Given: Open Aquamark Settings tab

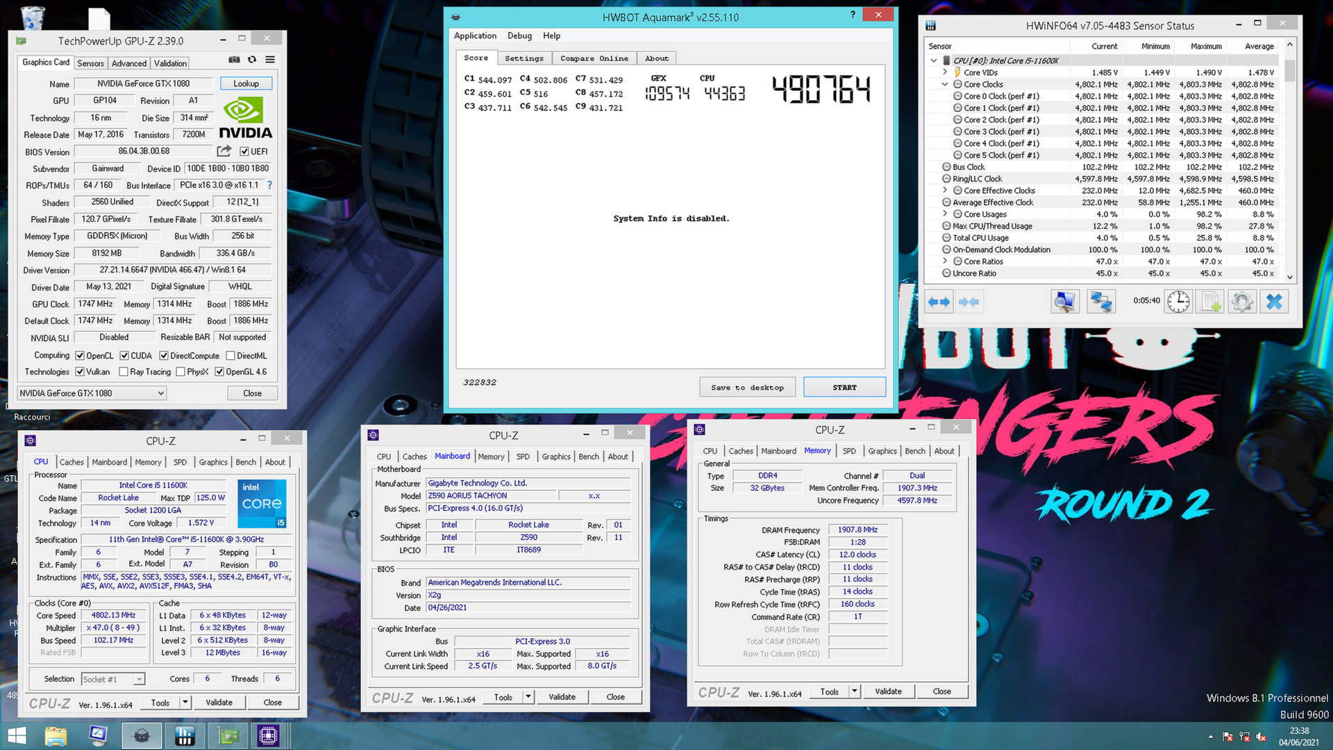Looking at the screenshot, I should click(524, 58).
